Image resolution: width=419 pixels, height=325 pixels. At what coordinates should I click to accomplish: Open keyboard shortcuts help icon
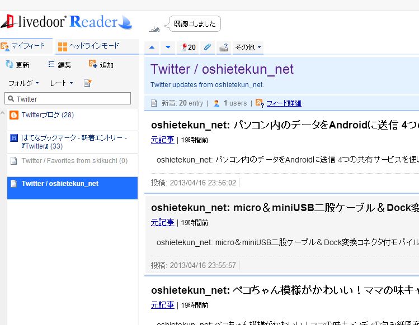224,47
